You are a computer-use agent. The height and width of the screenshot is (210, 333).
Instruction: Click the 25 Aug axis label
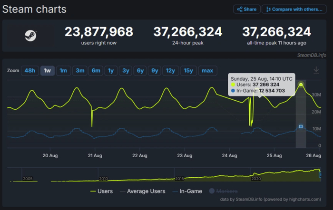(x=274, y=155)
